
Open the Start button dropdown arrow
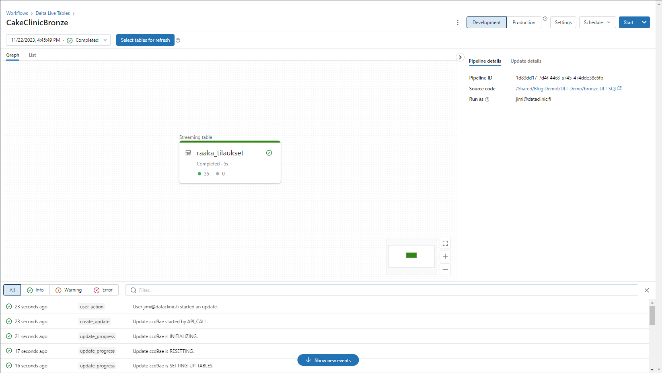[644, 22]
